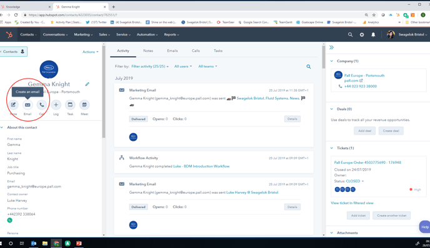The width and height of the screenshot is (430, 248).
Task: Change ticket status CLOSED dropdown
Action: click(x=355, y=181)
